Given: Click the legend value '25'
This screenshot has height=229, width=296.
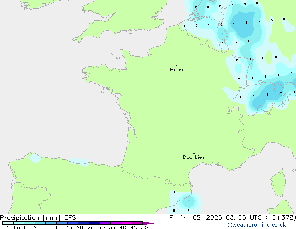Looking at the screenshot, I should [x=91, y=227].
